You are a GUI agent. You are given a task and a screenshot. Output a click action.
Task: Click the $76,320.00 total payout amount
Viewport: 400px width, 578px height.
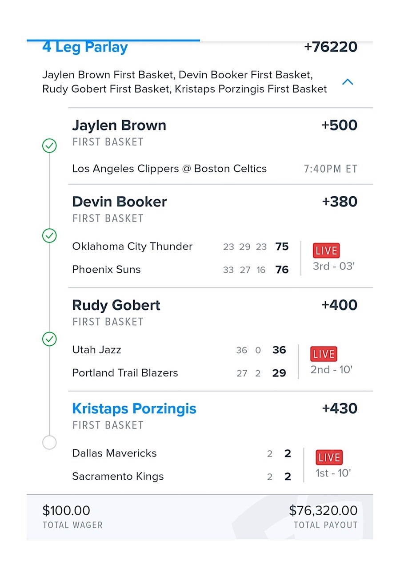pos(323,510)
